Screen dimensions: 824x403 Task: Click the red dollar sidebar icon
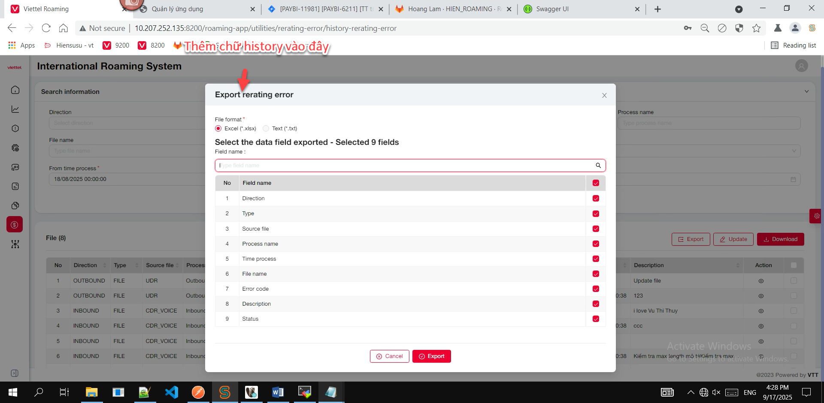click(15, 225)
